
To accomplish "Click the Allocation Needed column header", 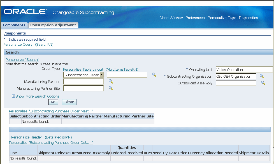I will [x=222, y=153].
